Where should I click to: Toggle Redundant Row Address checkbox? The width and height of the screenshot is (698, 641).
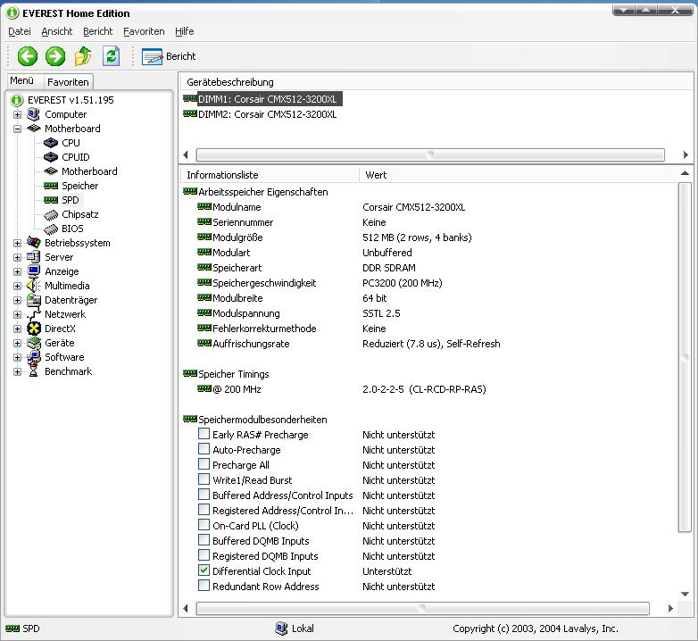204,586
